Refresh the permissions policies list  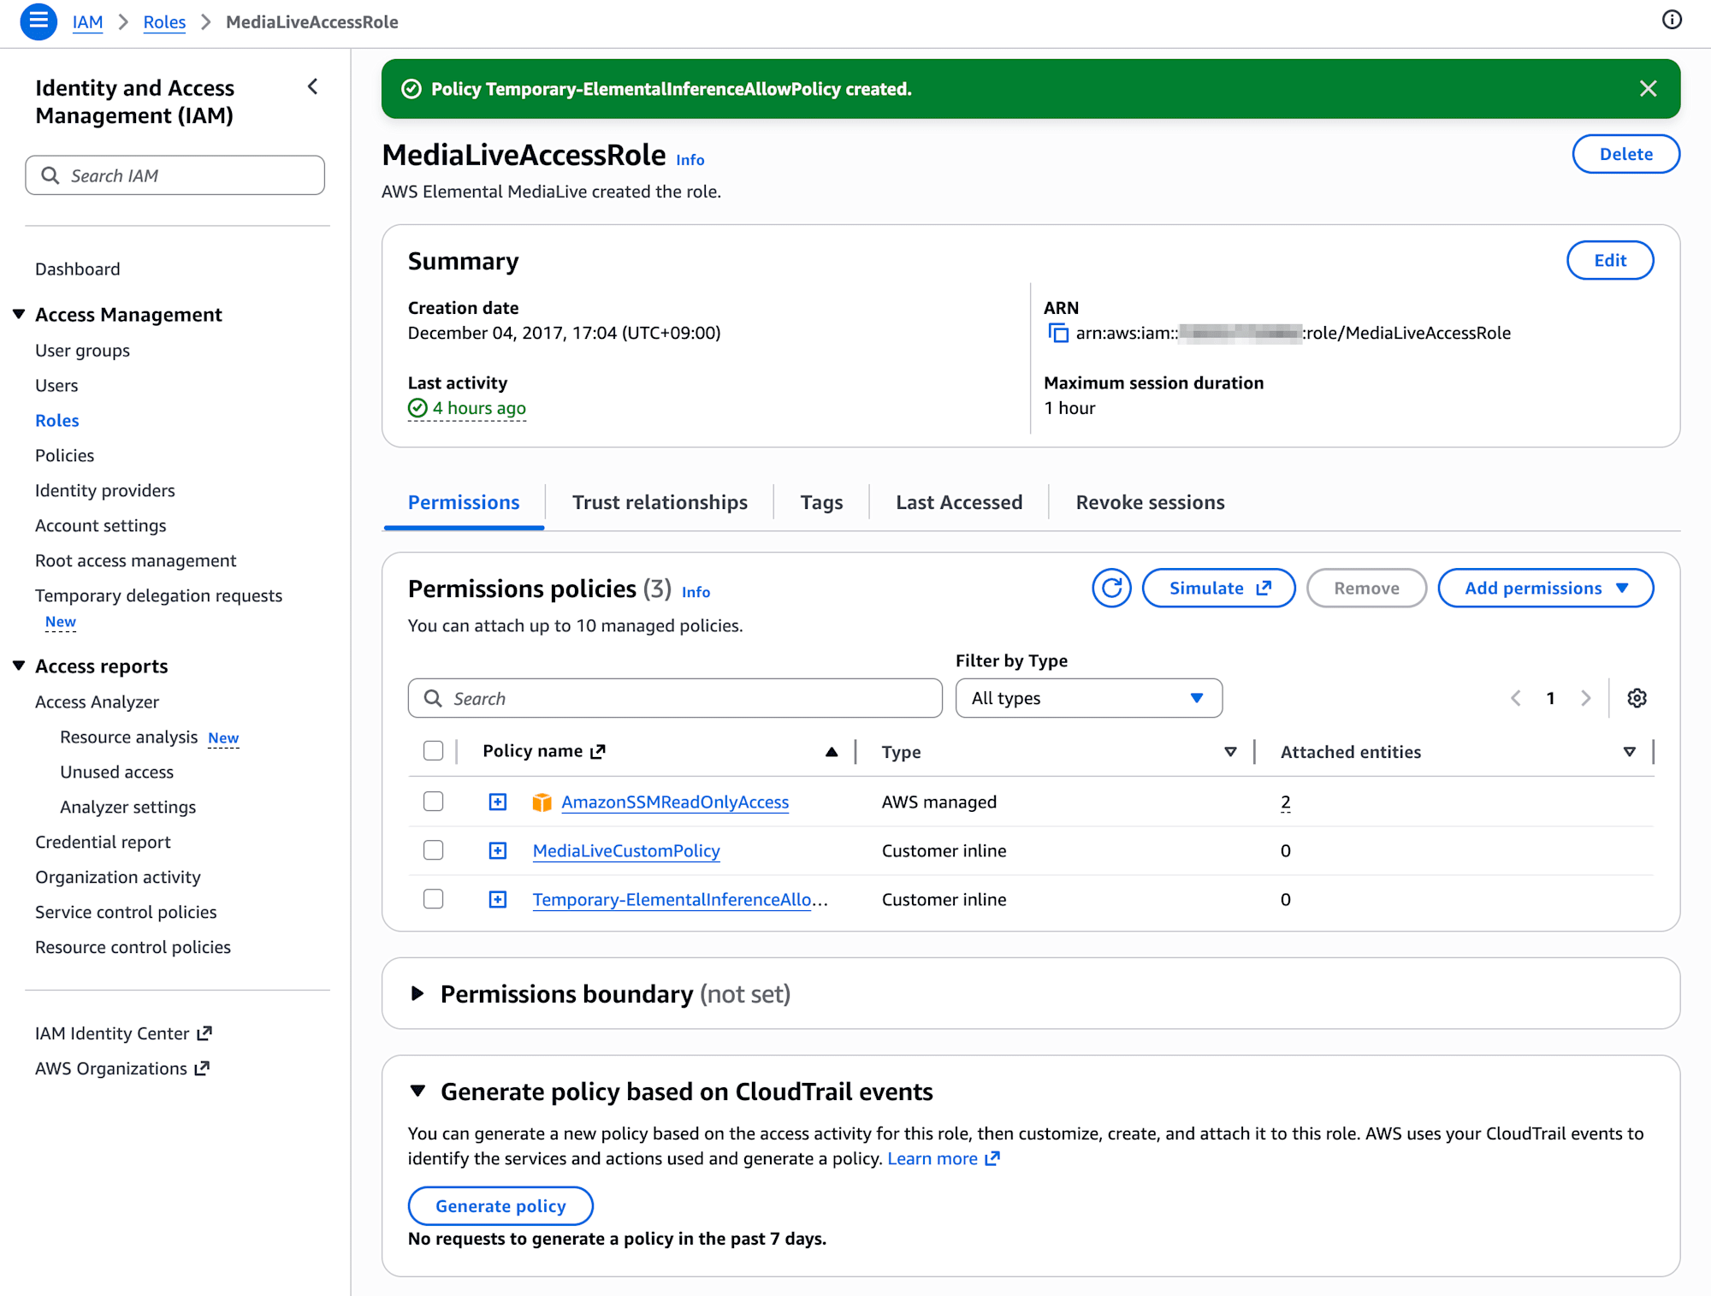tap(1111, 589)
